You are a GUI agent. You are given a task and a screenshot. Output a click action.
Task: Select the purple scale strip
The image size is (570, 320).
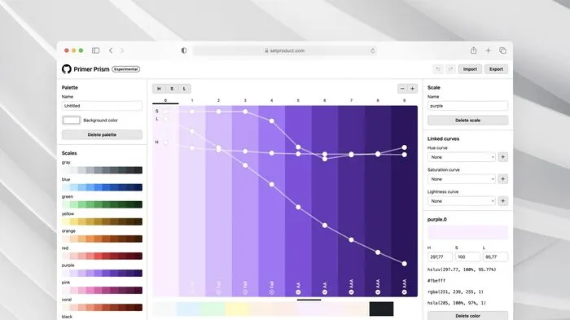(102, 273)
